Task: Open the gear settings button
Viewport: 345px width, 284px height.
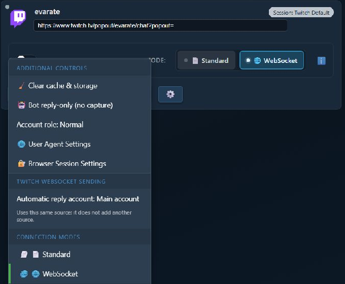Action: (x=170, y=94)
